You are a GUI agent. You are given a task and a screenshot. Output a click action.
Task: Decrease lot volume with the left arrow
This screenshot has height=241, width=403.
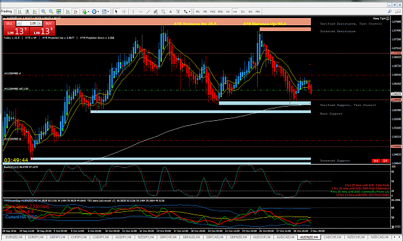click(19, 23)
